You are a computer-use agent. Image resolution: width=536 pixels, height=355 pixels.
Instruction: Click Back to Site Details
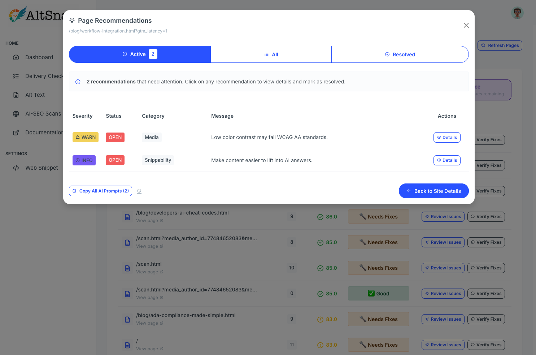coord(433,191)
